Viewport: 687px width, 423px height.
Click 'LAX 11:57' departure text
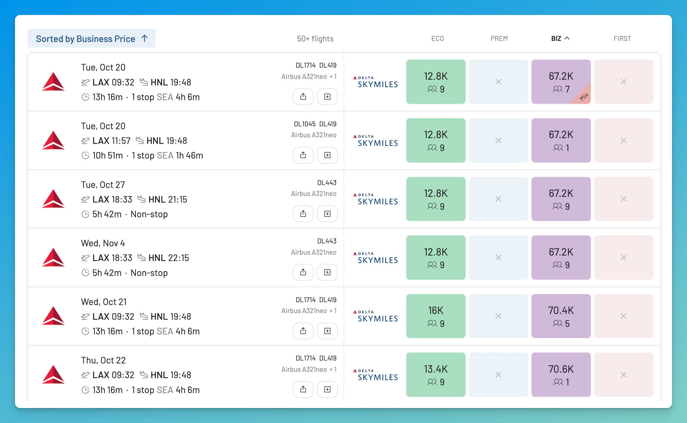coord(111,141)
